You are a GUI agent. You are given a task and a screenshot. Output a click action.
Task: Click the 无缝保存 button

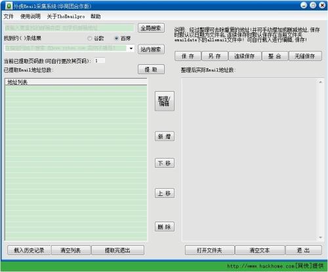(305, 56)
